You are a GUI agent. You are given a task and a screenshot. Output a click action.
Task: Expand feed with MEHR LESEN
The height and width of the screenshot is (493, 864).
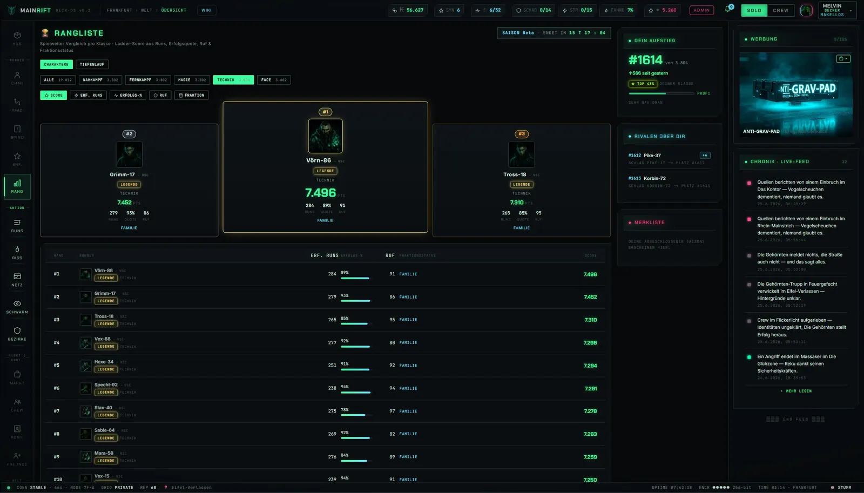pyautogui.click(x=796, y=391)
